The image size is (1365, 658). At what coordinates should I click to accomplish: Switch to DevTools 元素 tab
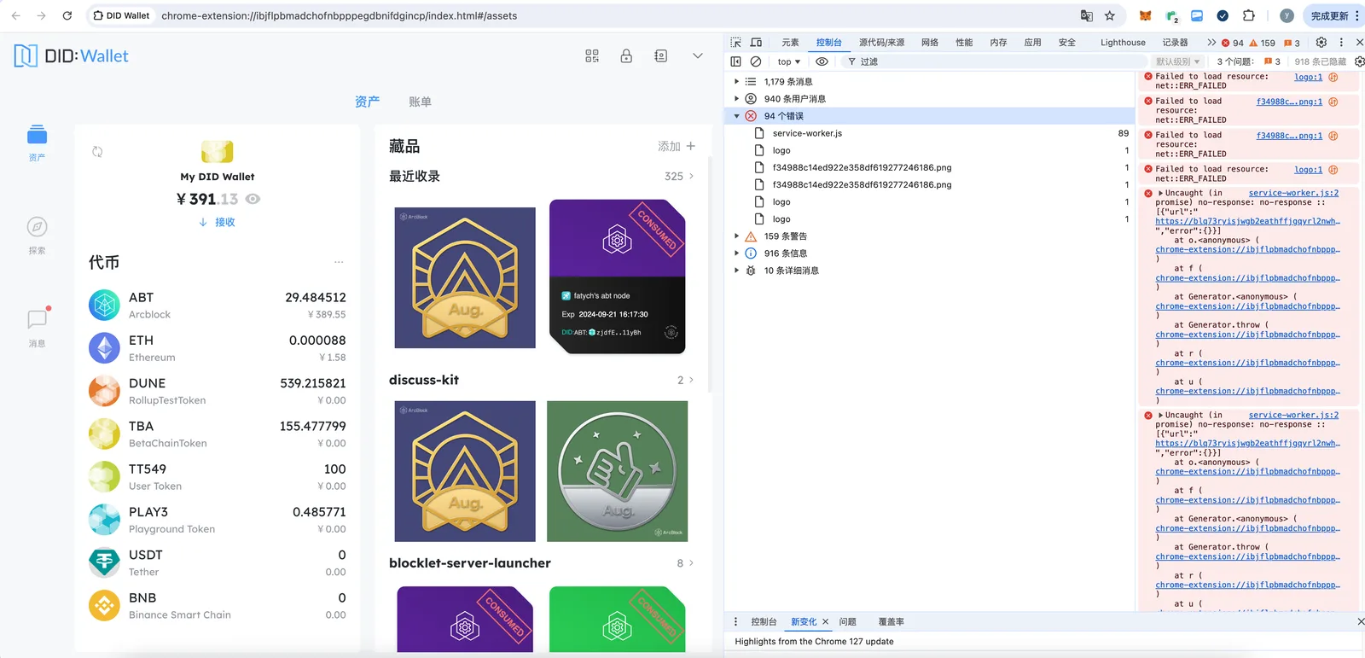790,42
